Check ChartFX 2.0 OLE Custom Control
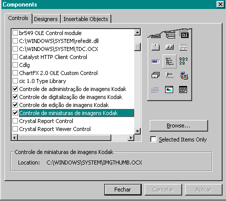The width and height of the screenshot is (226, 201). [x=15, y=73]
